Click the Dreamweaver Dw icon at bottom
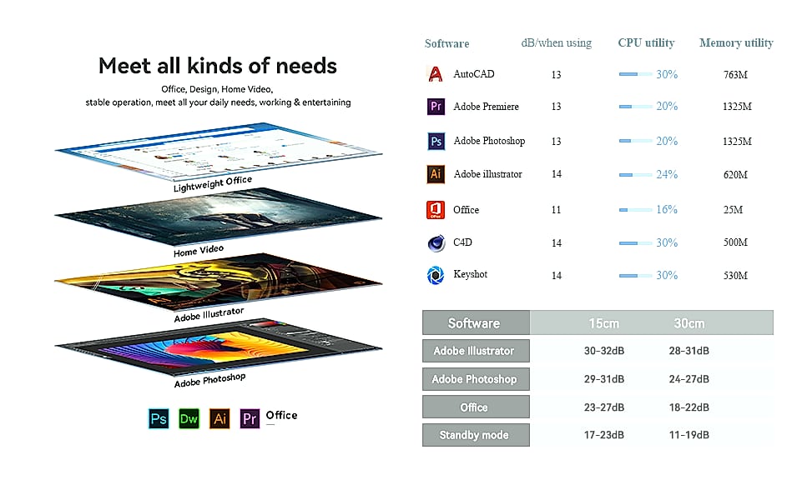 click(189, 418)
